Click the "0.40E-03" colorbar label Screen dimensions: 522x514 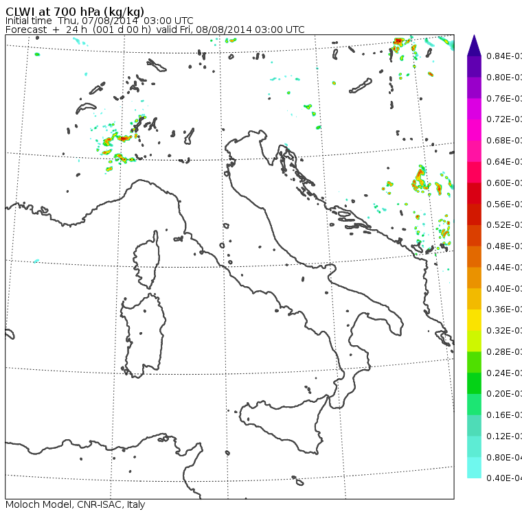point(504,288)
